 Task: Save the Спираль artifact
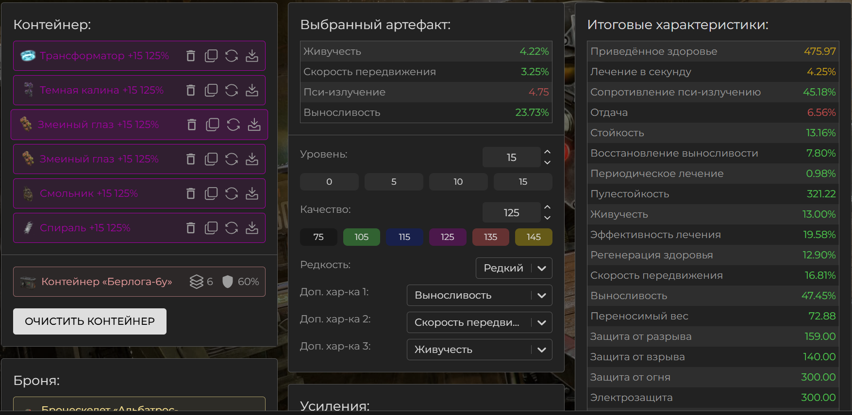point(252,228)
